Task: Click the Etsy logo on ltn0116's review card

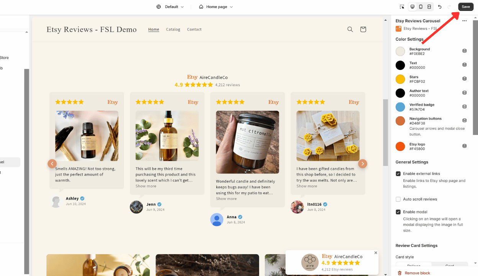Action: click(354, 102)
